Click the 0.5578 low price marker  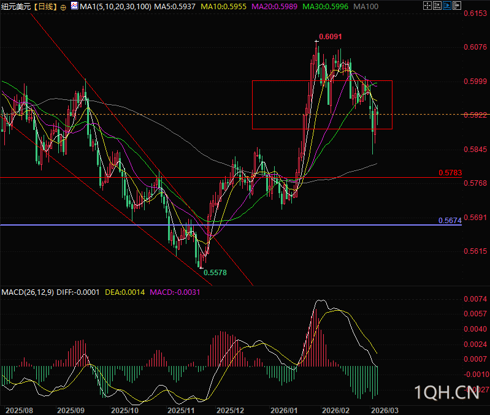pyautogui.click(x=215, y=272)
